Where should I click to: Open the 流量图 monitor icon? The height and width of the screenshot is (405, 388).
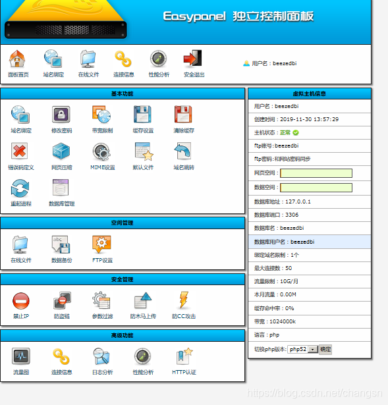click(x=21, y=356)
